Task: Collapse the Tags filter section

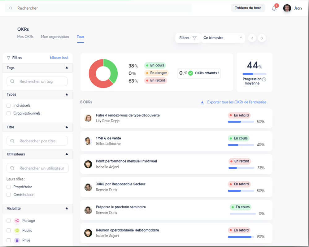Action: [67, 68]
